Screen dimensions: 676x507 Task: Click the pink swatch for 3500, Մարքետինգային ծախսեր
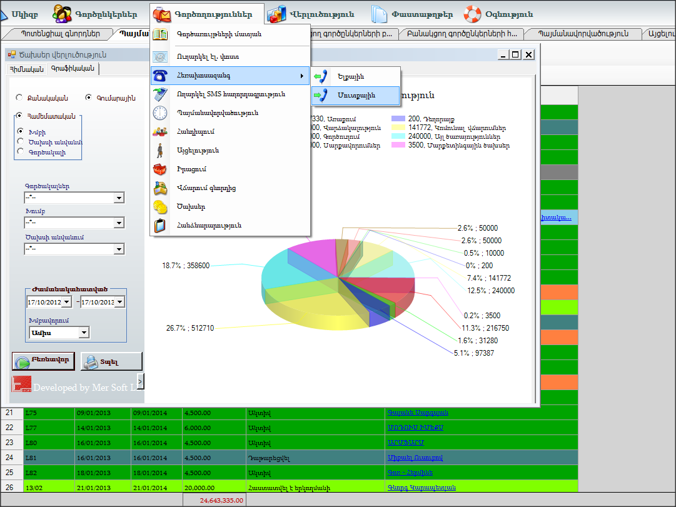pyautogui.click(x=398, y=145)
